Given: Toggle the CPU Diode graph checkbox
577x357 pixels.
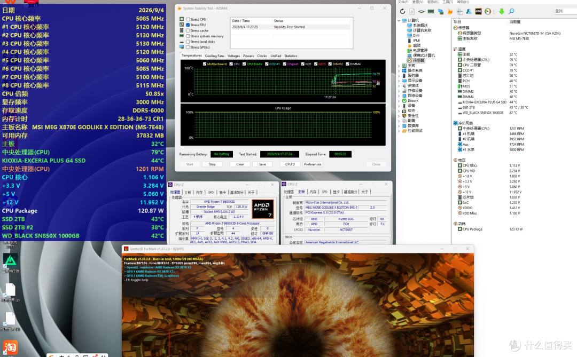Looking at the screenshot, I should point(244,64).
